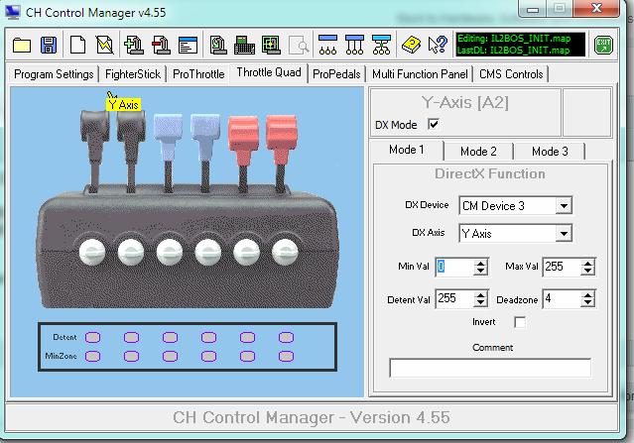Click the third white switch on the quadrant base

tap(170, 252)
